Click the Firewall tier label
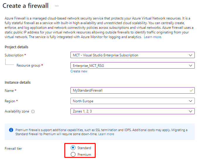This screenshot has width=205, height=159. click(x=13, y=149)
